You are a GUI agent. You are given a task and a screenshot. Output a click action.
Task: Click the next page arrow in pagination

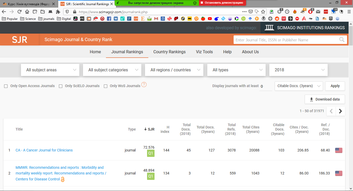tap(340, 111)
